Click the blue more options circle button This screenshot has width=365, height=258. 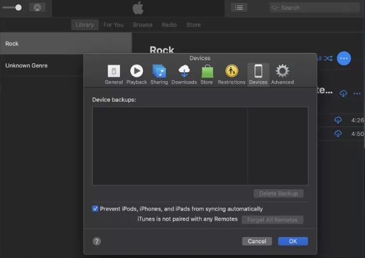pyautogui.click(x=344, y=58)
